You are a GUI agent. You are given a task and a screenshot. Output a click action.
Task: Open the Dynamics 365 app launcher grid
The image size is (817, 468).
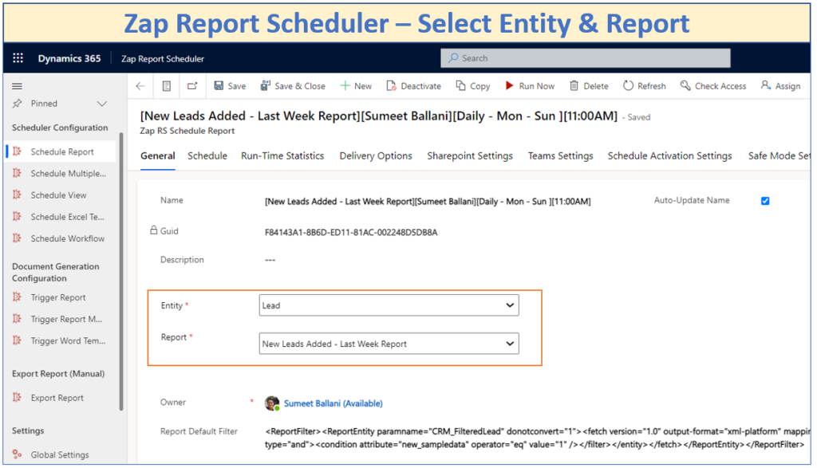click(18, 57)
